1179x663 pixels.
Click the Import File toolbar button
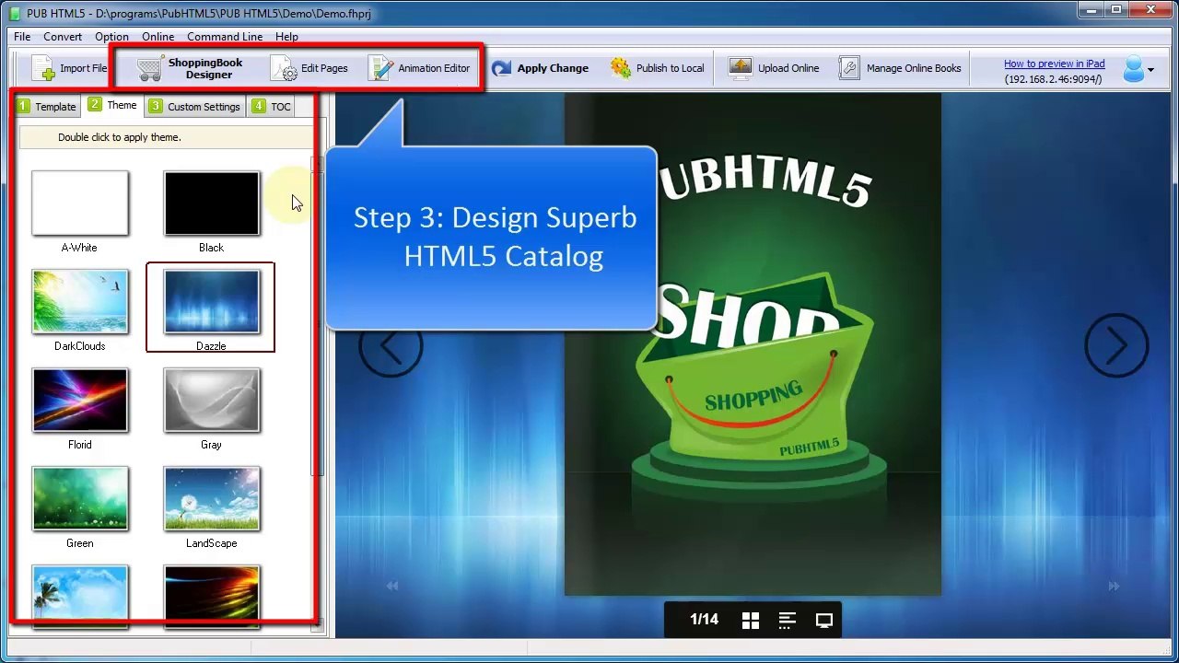point(69,68)
